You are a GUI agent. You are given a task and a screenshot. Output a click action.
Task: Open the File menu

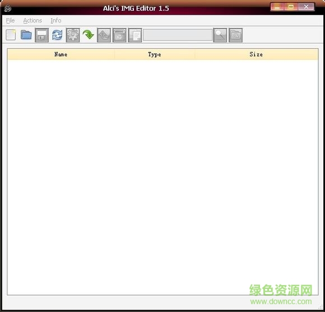10,21
